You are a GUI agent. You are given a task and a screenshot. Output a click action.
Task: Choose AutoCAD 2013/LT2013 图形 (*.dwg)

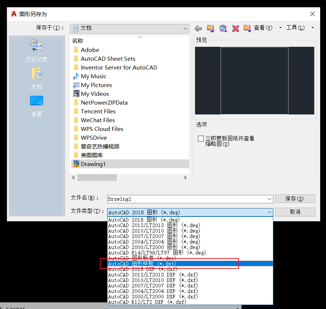pyautogui.click(x=190, y=225)
